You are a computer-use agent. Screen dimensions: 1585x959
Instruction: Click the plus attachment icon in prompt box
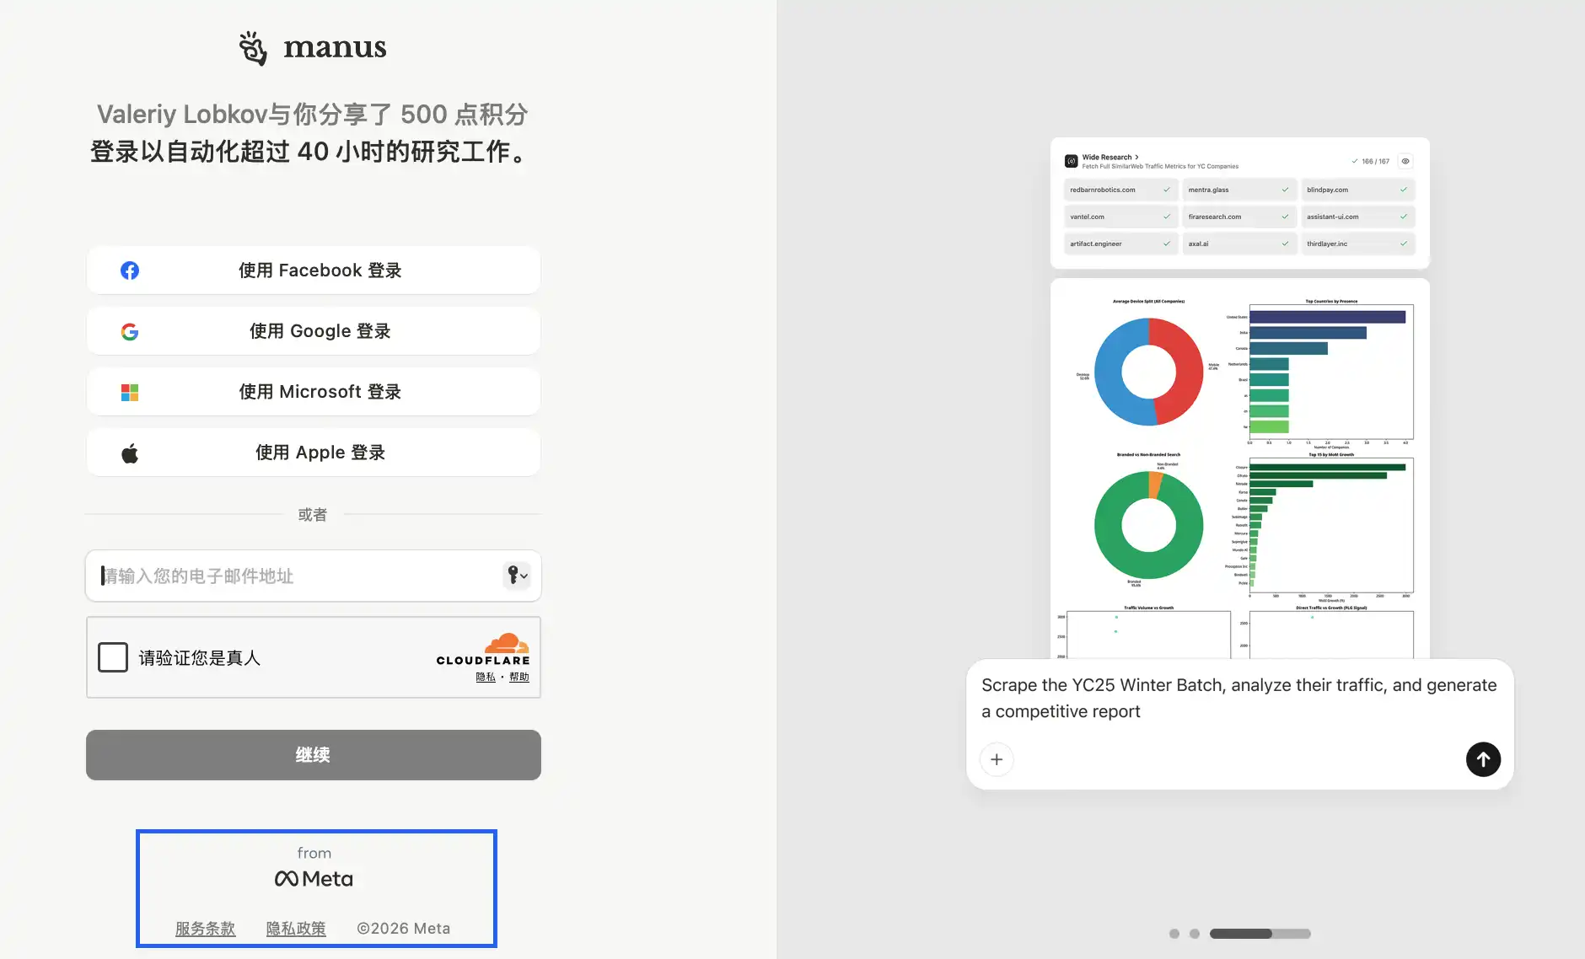(x=997, y=759)
